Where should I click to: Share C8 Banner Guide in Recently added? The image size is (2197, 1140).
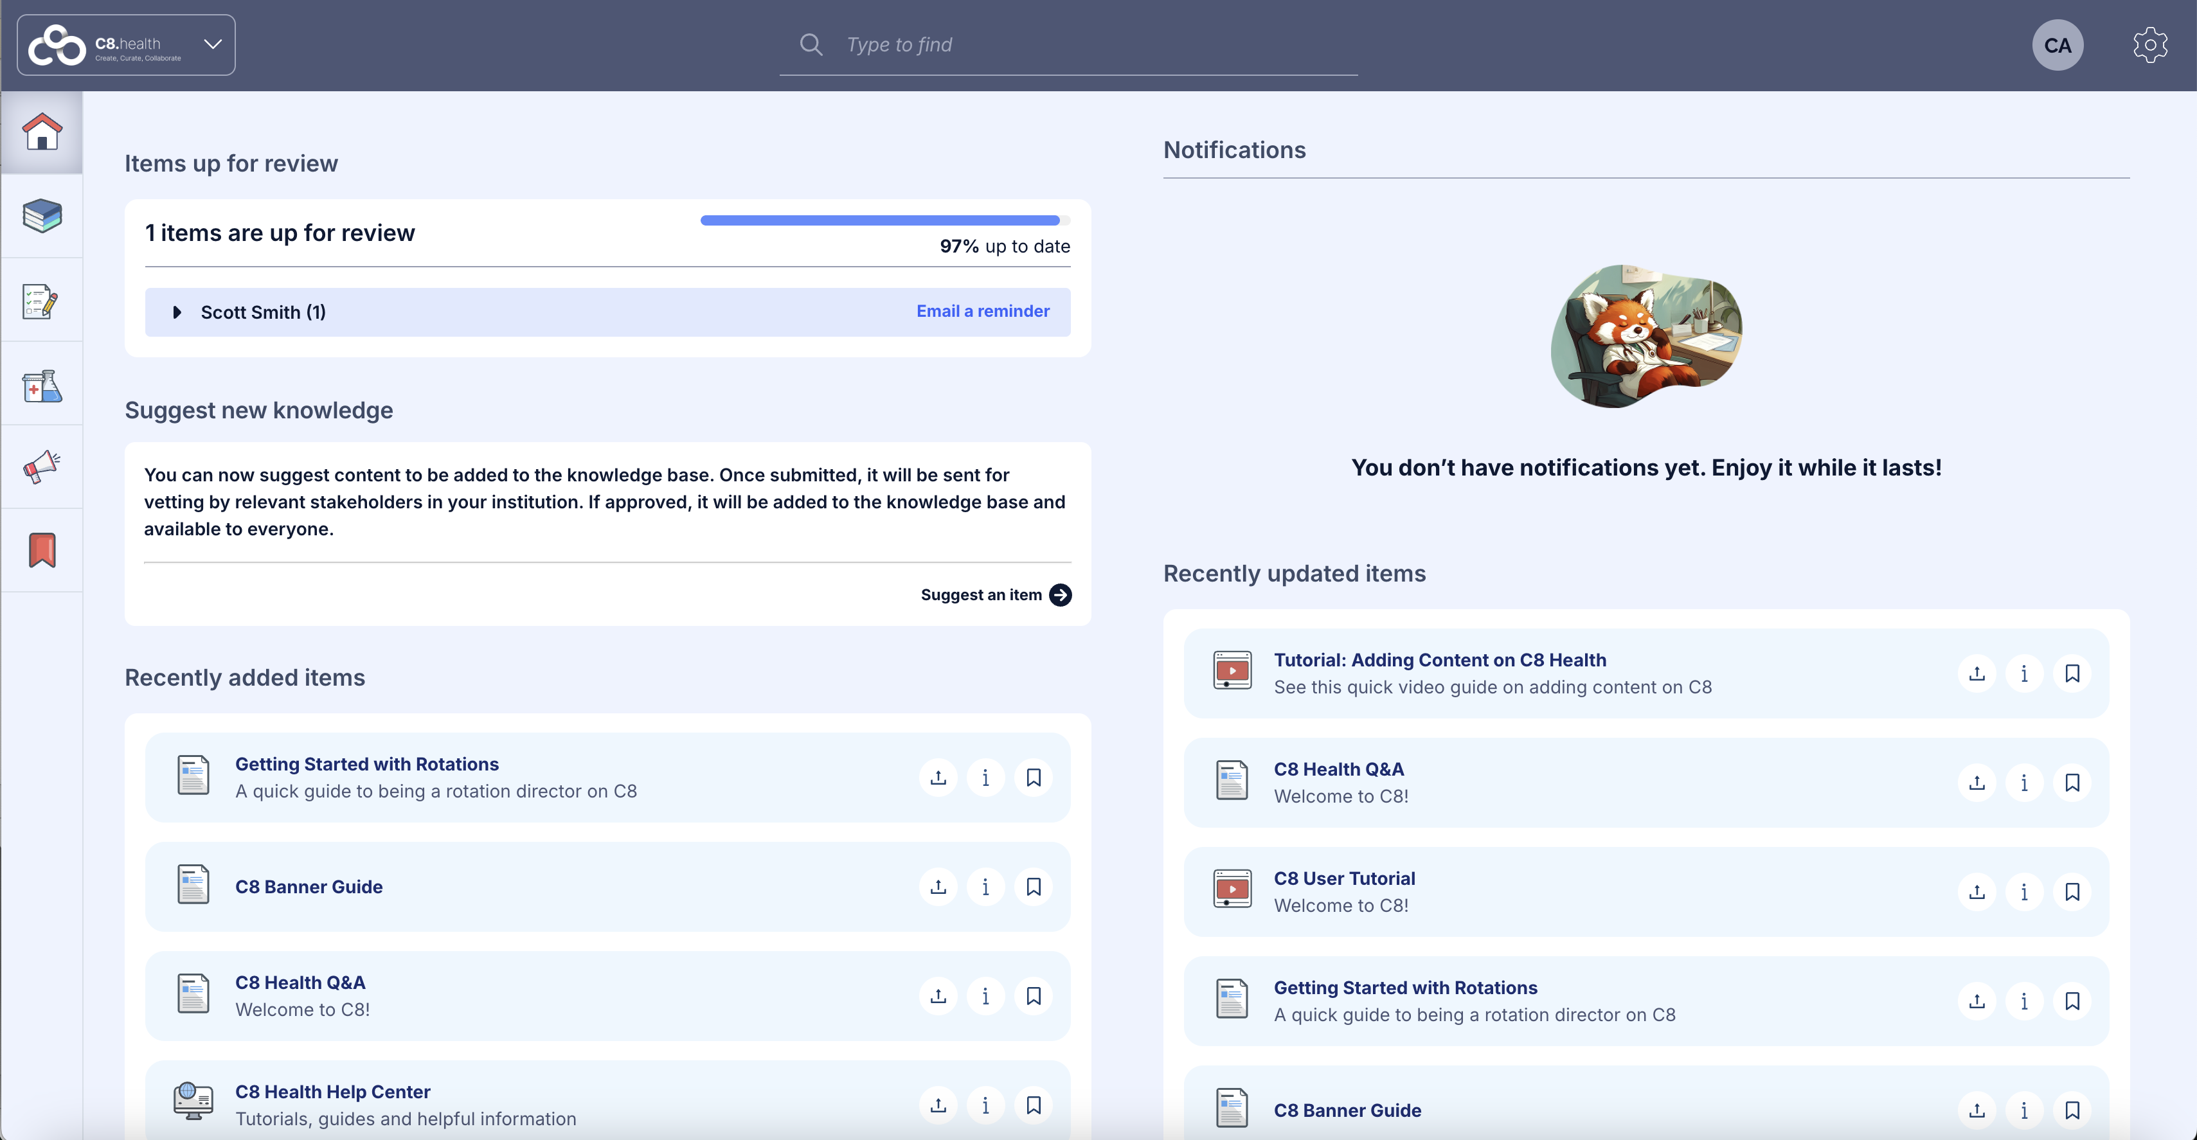click(938, 887)
